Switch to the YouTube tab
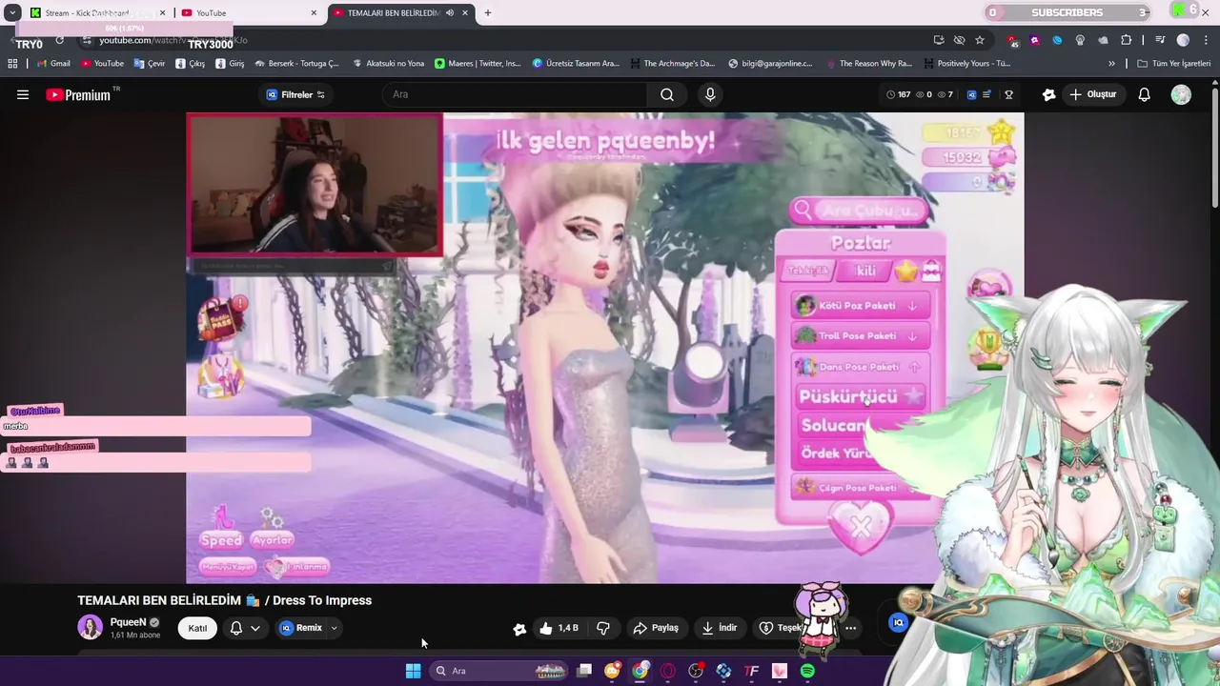1220x686 pixels. 249,13
